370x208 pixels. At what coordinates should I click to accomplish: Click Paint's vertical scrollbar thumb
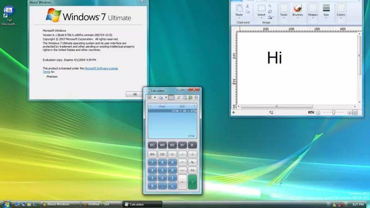click(x=360, y=56)
